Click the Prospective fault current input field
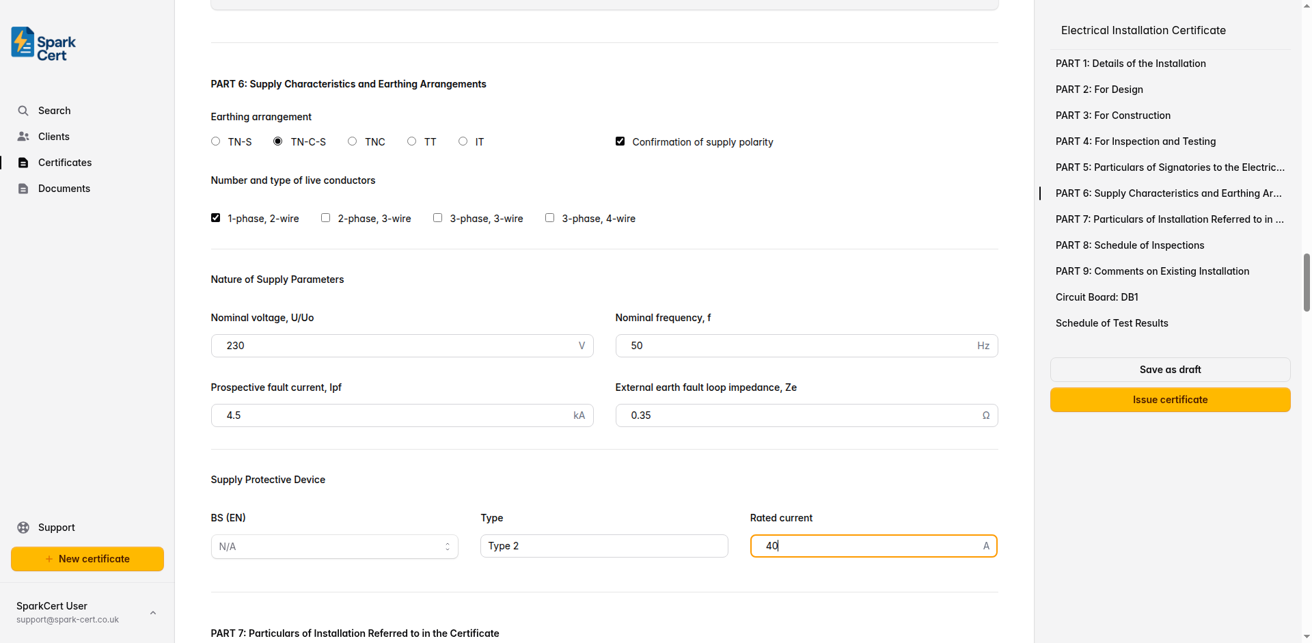Image resolution: width=1312 pixels, height=643 pixels. click(x=396, y=415)
